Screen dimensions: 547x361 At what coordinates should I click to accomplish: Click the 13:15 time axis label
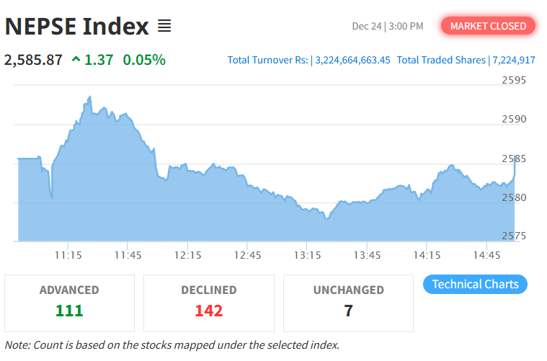coord(307,255)
